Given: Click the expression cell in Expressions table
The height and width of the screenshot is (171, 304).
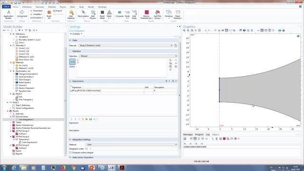Looking at the screenshot, I should coord(106,91).
